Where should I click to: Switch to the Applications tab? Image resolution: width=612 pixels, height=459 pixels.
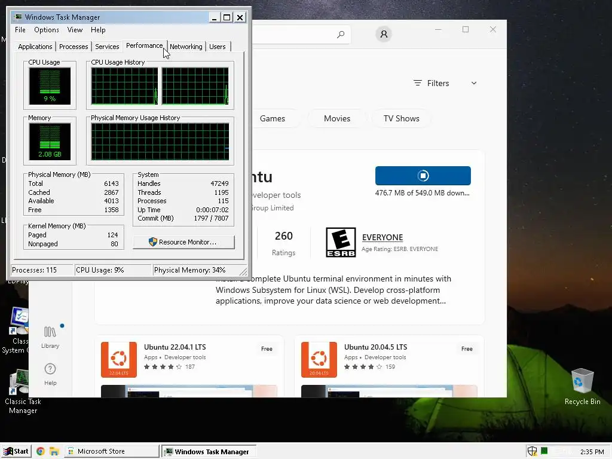pos(35,47)
